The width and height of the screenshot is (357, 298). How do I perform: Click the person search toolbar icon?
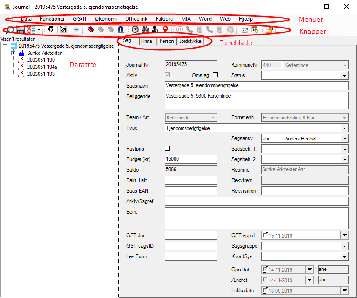(x=155, y=30)
